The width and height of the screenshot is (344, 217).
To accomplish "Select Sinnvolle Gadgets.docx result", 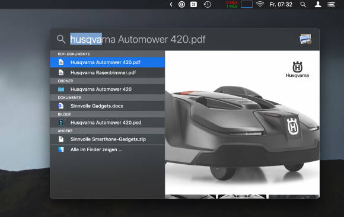I will coord(107,106).
